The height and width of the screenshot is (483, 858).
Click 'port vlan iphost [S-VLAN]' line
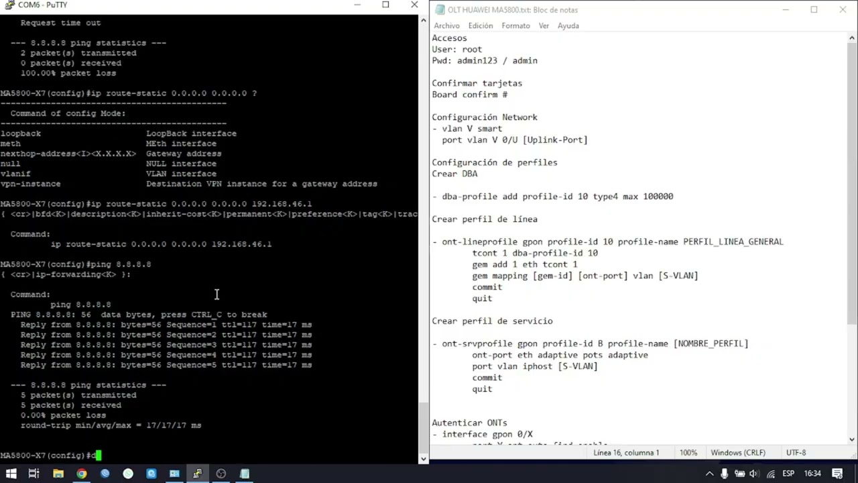pyautogui.click(x=535, y=366)
